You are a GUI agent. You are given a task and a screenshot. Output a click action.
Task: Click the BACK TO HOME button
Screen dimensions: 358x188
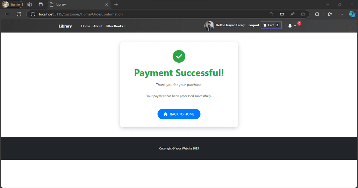point(179,114)
